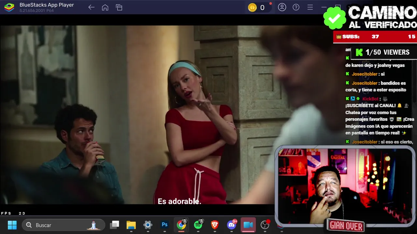Click Josecitobler's "si eso es cierto" chat message
The height and width of the screenshot is (234, 417).
coord(380,142)
